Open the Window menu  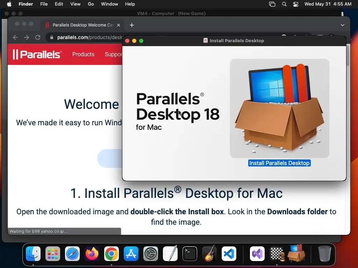point(109,4)
